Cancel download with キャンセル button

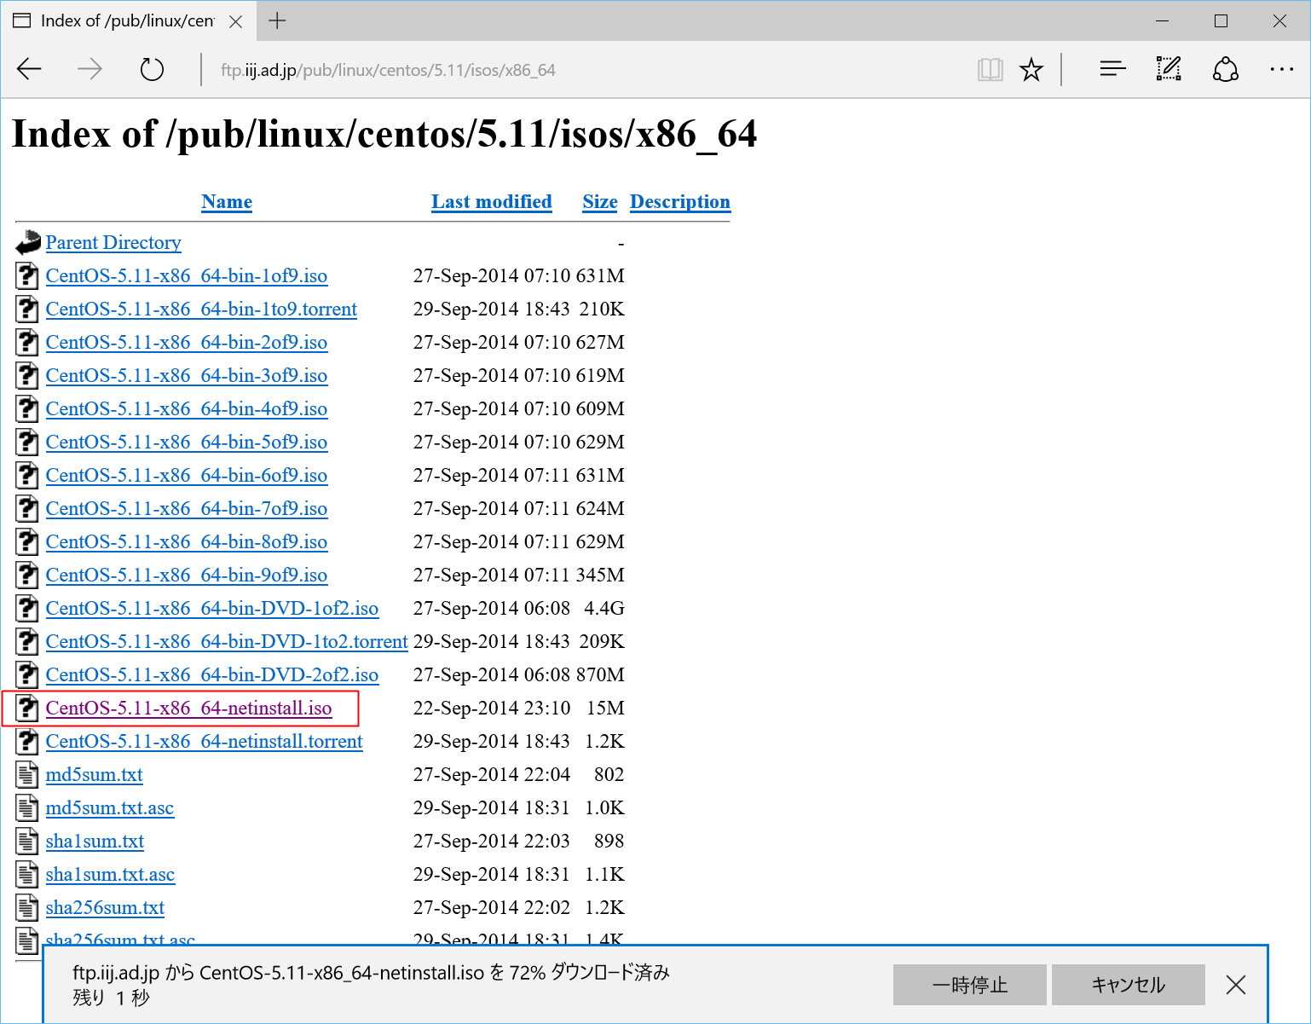[1128, 985]
